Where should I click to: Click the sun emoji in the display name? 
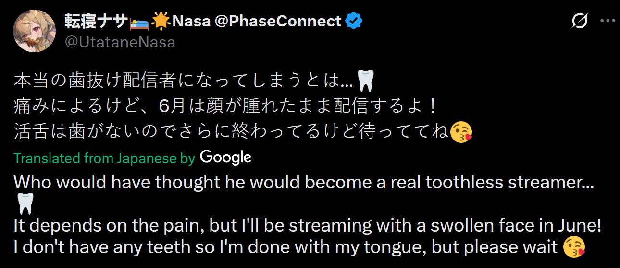pos(161,21)
